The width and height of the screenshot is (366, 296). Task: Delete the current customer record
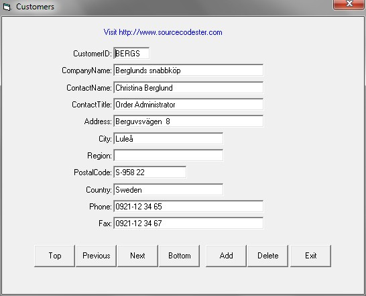267,256
